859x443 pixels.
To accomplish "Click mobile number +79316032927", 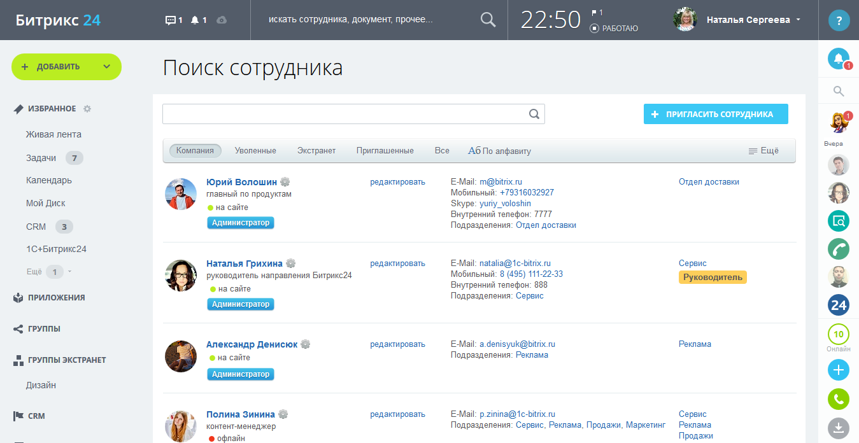I will (x=527, y=193).
